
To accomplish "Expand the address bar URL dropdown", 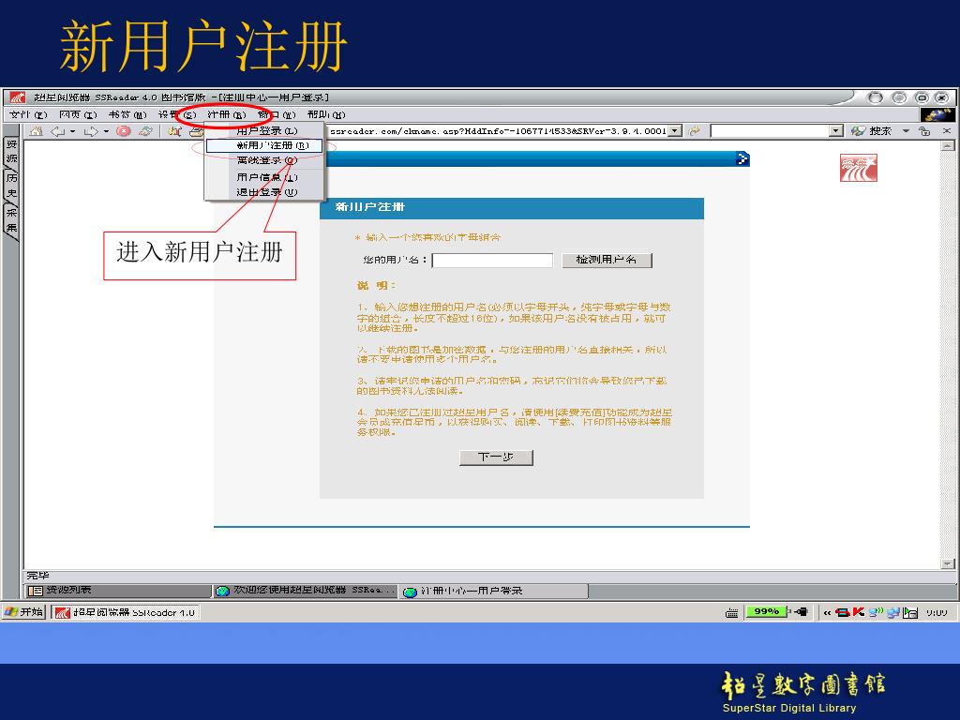I will pyautogui.click(x=675, y=131).
